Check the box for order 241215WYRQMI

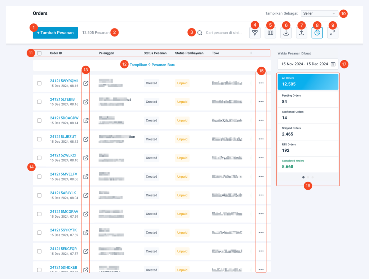tap(39, 83)
